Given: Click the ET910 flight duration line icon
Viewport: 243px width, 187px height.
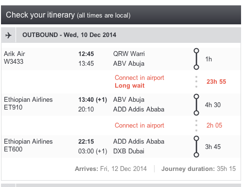Looking at the screenshot, I should click(196, 105).
